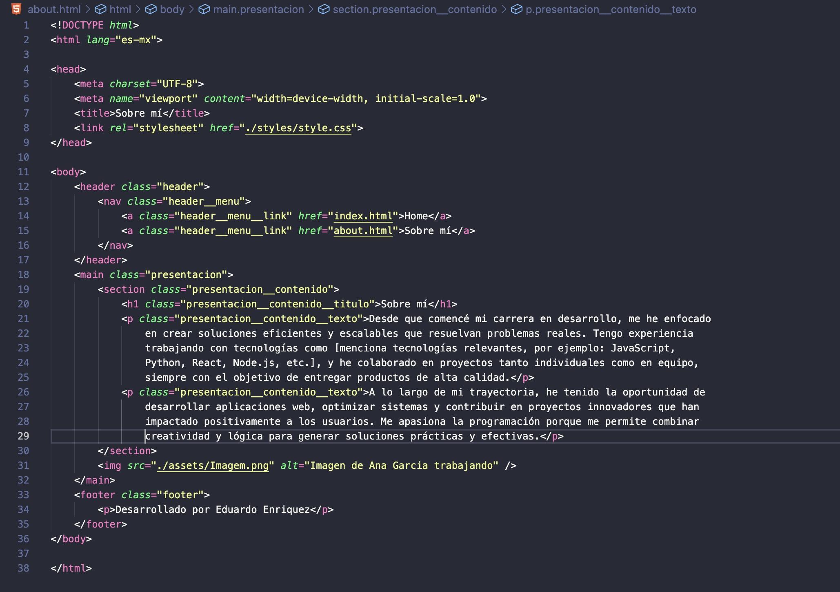
Task: Place cursor in DOCTYPE html declaration
Action: tap(95, 25)
